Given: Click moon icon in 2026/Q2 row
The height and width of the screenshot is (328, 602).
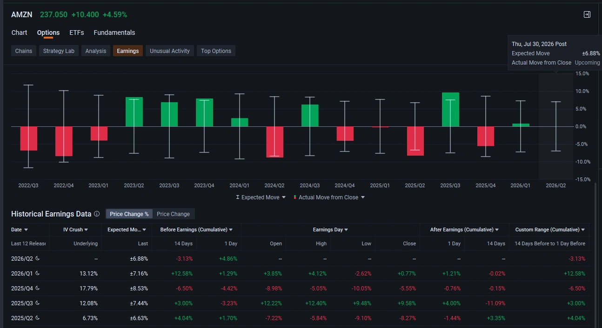Looking at the screenshot, I should click(x=37, y=258).
